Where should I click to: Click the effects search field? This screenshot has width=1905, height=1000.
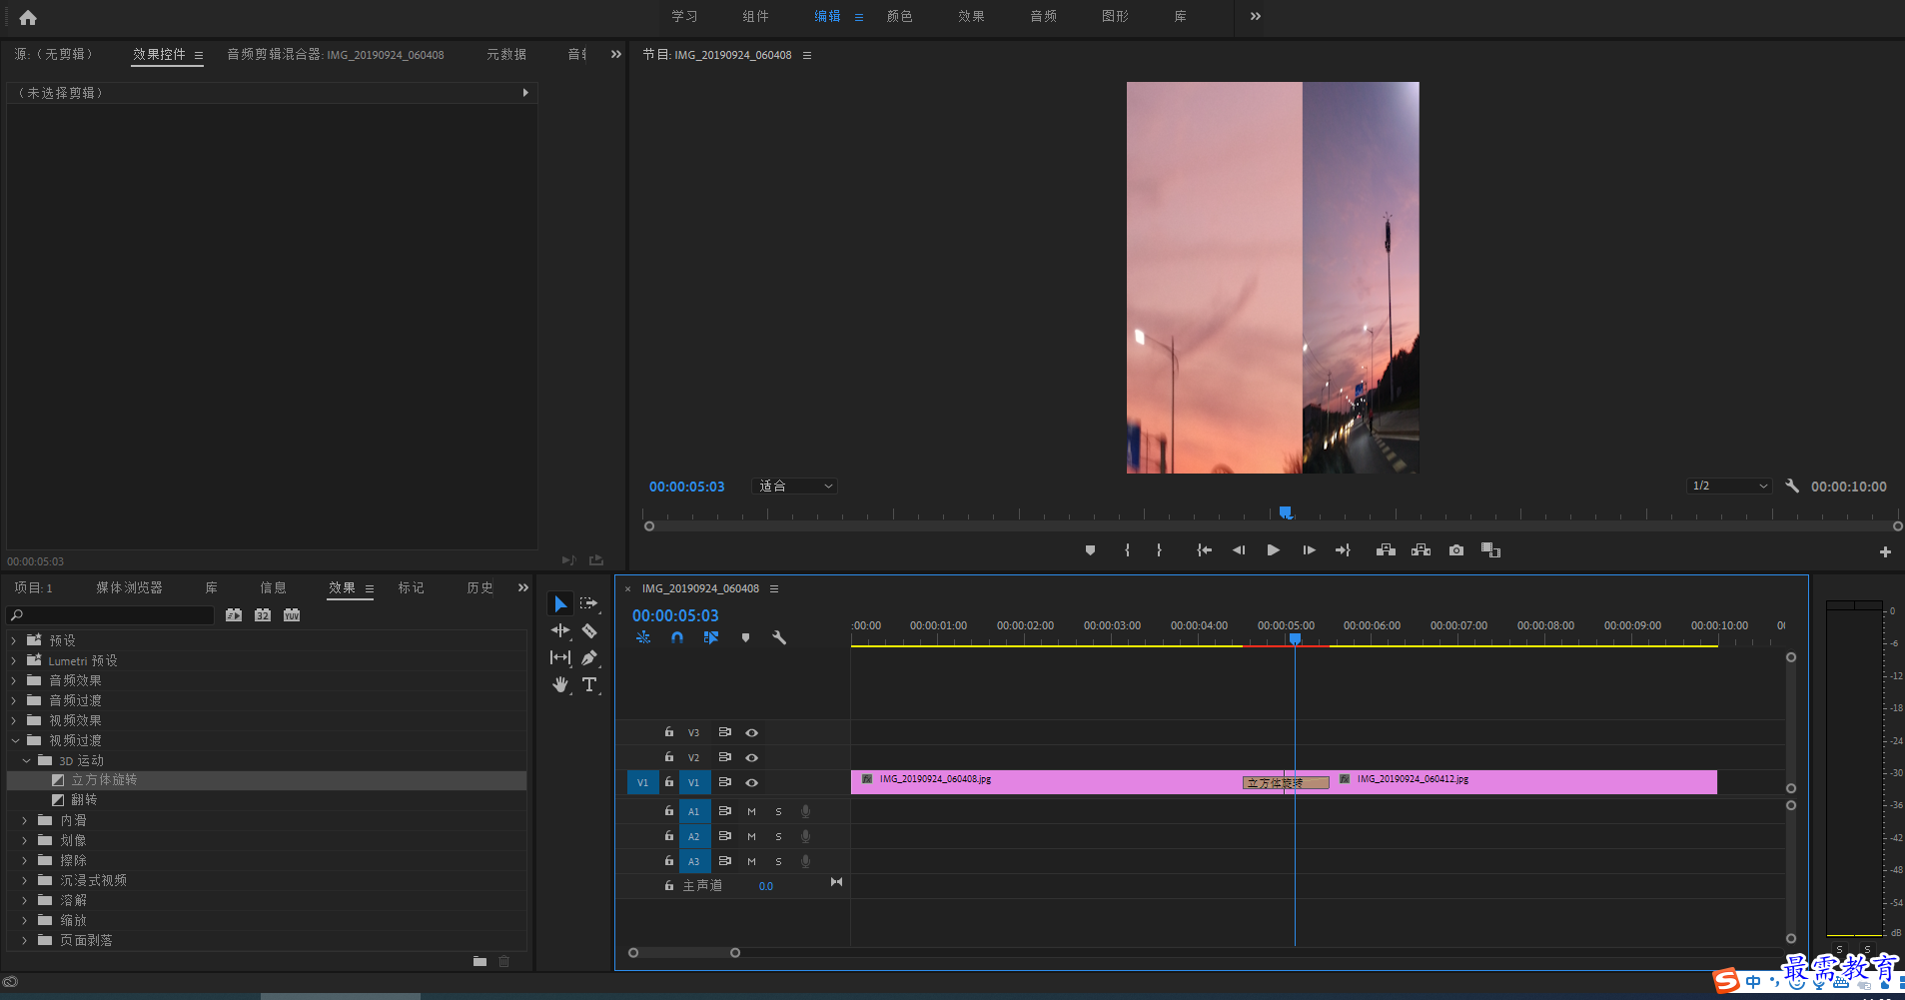tap(110, 615)
